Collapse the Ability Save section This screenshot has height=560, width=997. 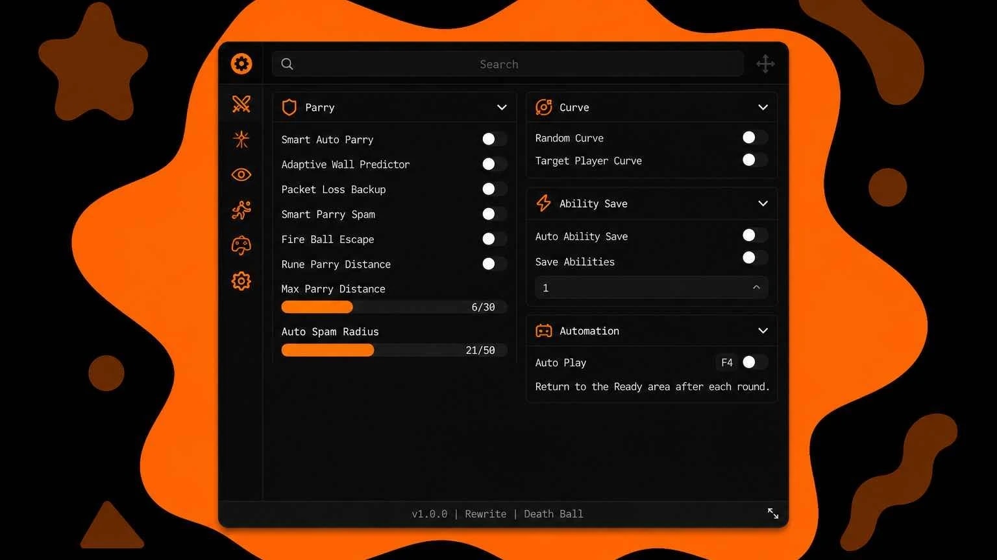pos(763,204)
